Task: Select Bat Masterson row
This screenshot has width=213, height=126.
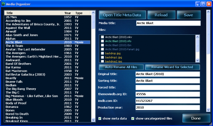Action: click(48, 71)
